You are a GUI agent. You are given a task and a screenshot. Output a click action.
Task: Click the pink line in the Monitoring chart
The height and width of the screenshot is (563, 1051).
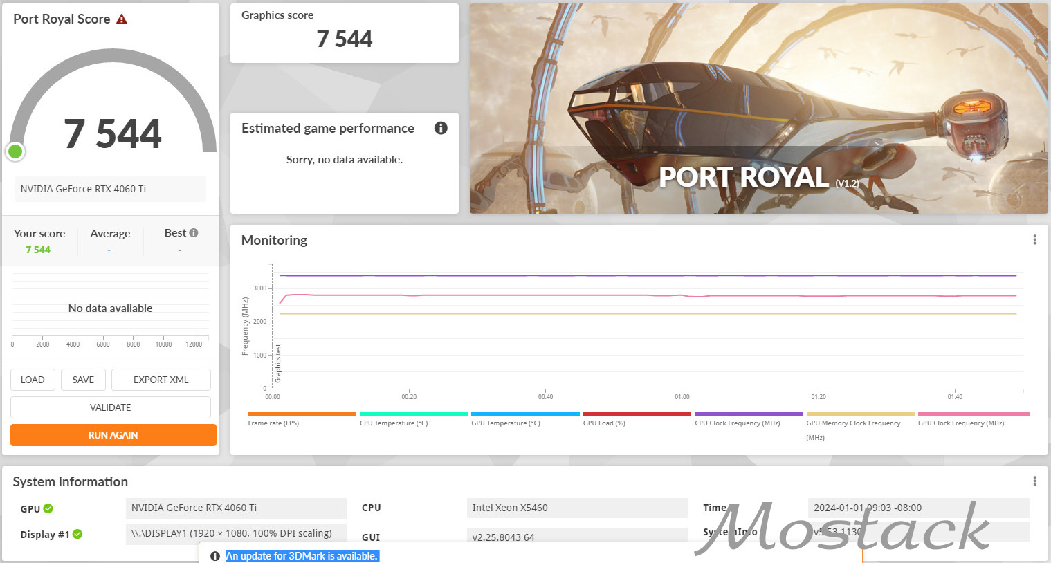coord(648,296)
